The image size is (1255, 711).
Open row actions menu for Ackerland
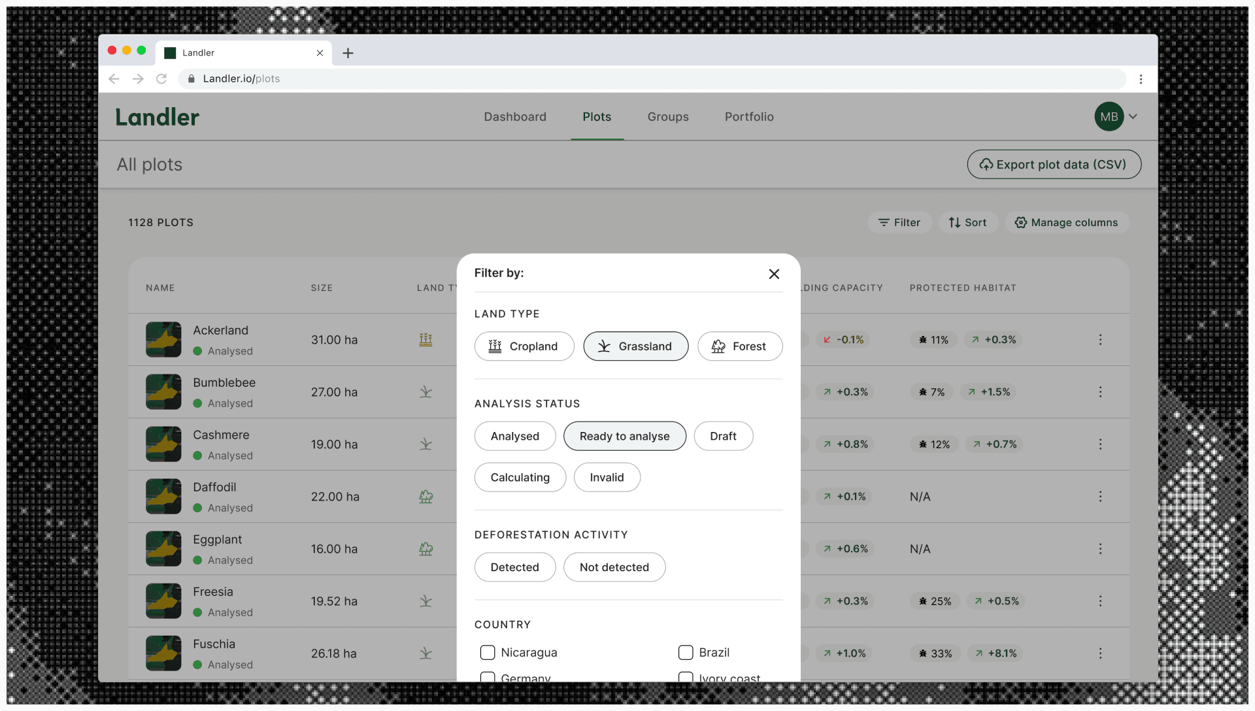[x=1100, y=340]
